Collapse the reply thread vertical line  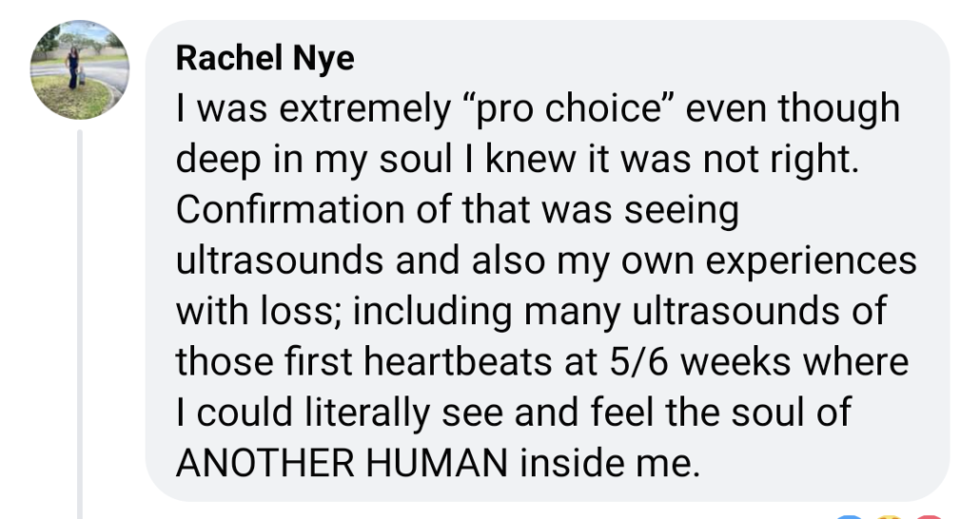click(80, 323)
